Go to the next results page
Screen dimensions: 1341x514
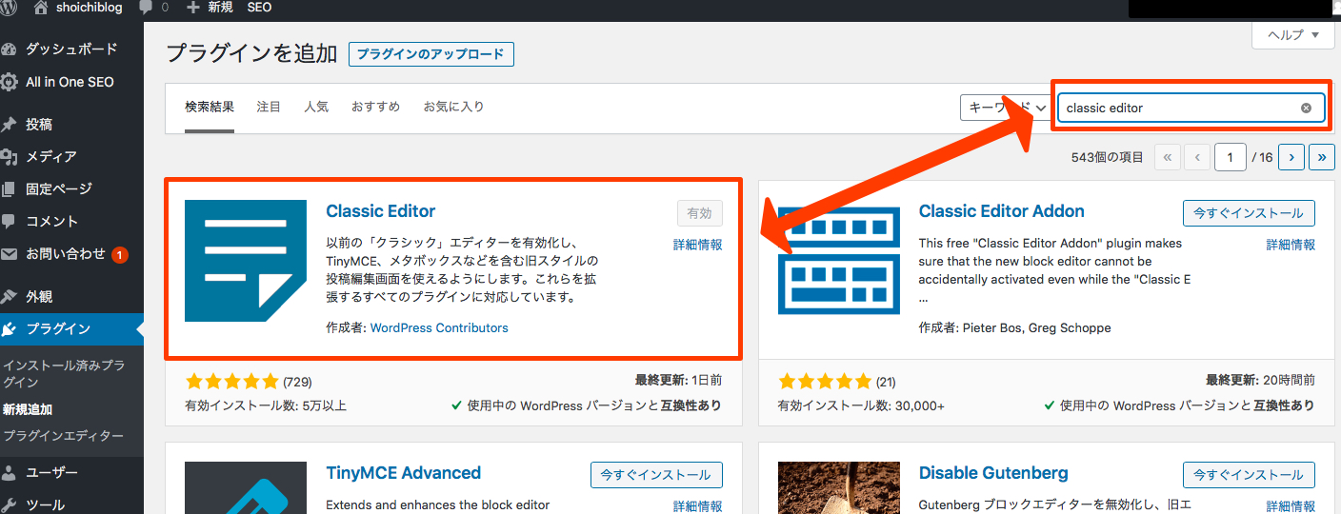tap(1291, 157)
